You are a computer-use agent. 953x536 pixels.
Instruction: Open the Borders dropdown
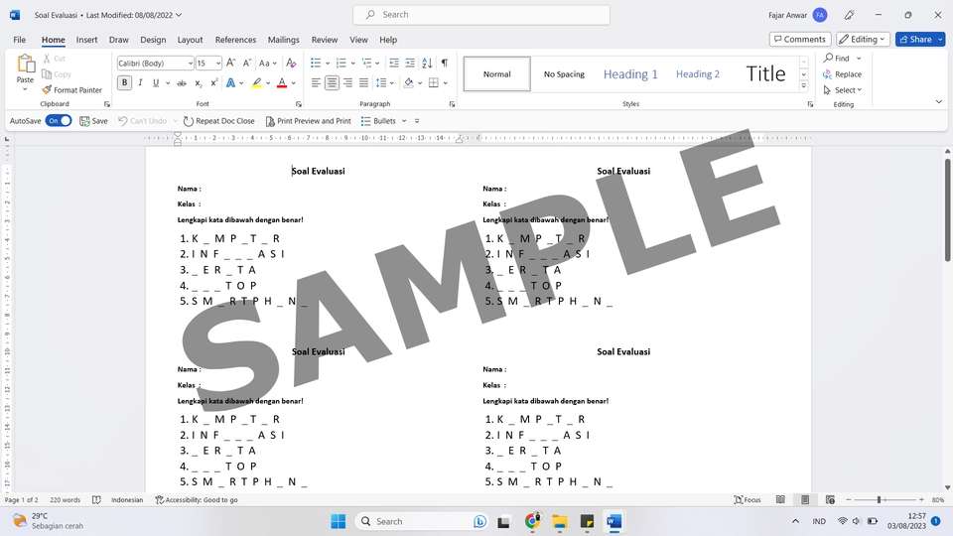coord(446,83)
